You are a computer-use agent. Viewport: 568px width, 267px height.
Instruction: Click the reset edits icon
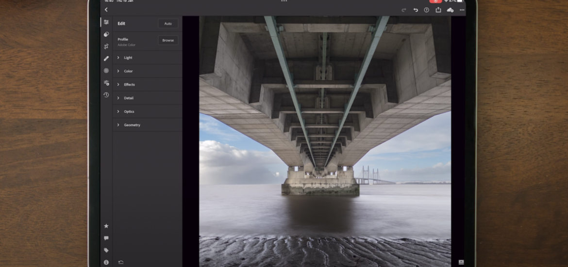121,262
